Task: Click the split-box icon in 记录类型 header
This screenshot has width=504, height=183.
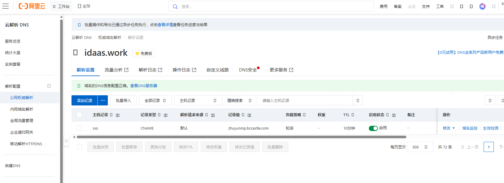Action: [x=166, y=115]
